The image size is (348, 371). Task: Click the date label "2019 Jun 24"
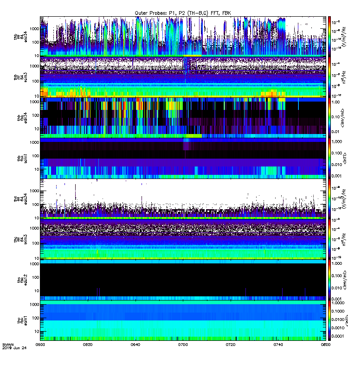pyautogui.click(x=14, y=348)
